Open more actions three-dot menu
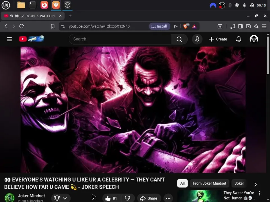The width and height of the screenshot is (270, 202). (x=168, y=198)
